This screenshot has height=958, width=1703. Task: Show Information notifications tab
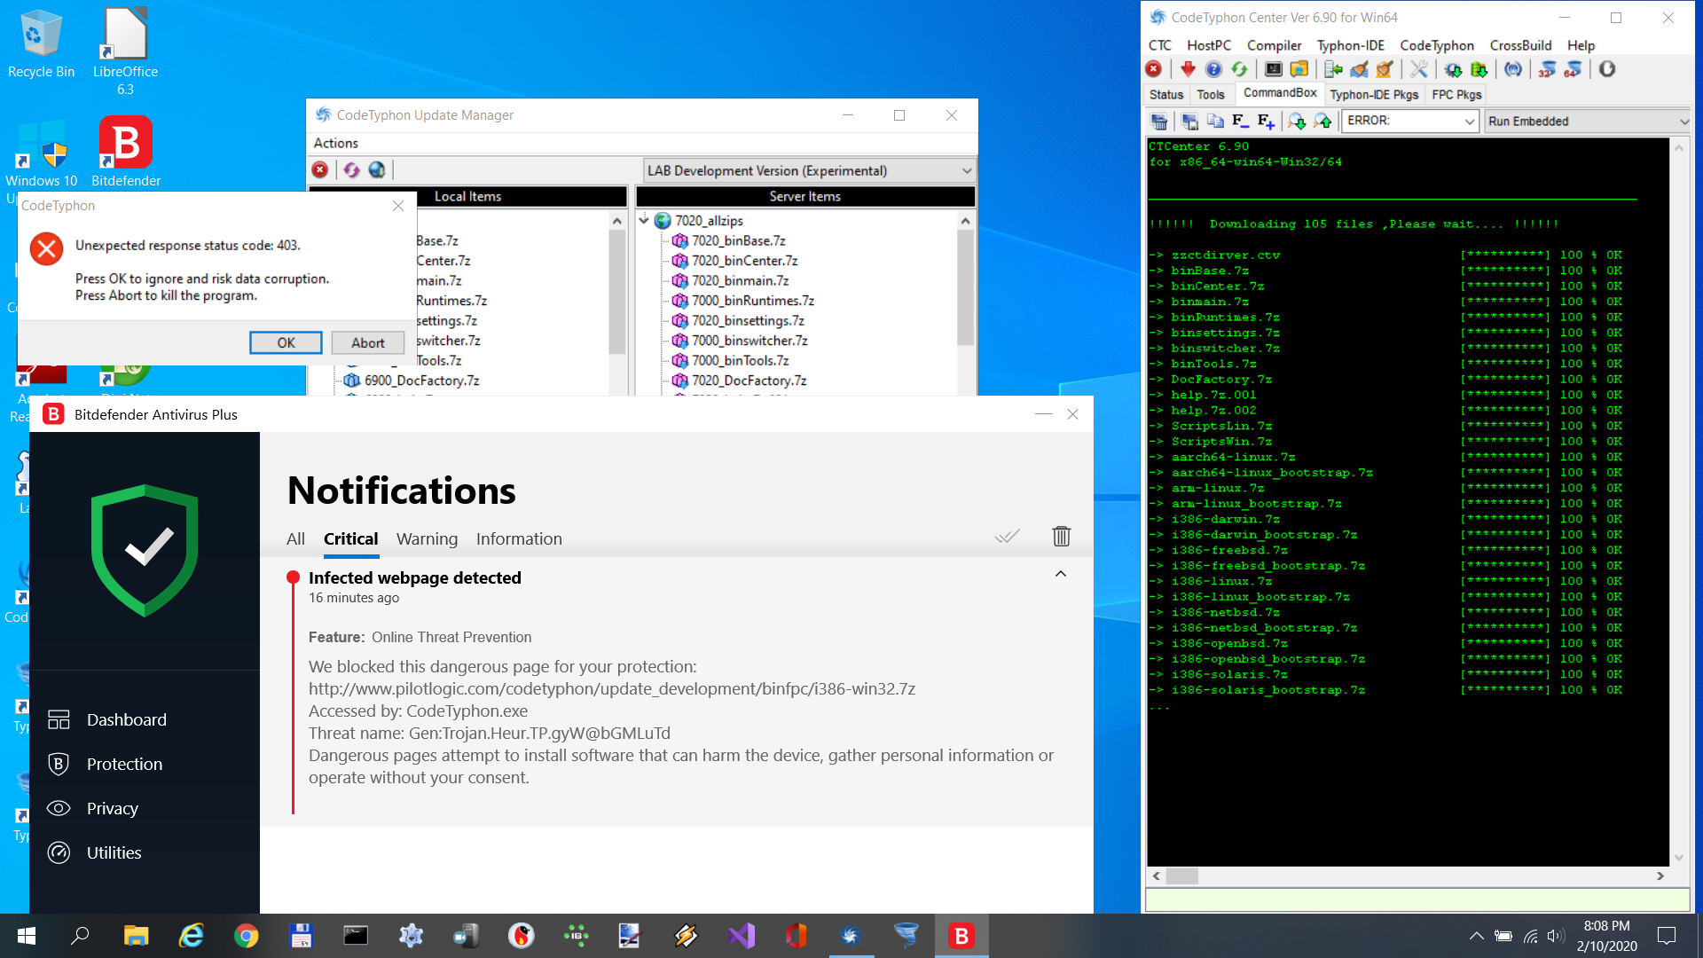tap(519, 538)
